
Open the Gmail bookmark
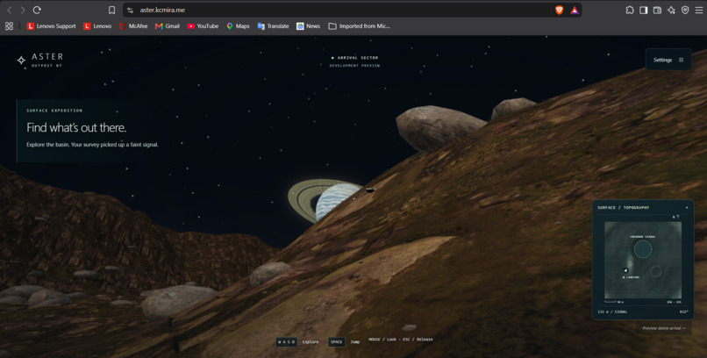[x=168, y=26]
